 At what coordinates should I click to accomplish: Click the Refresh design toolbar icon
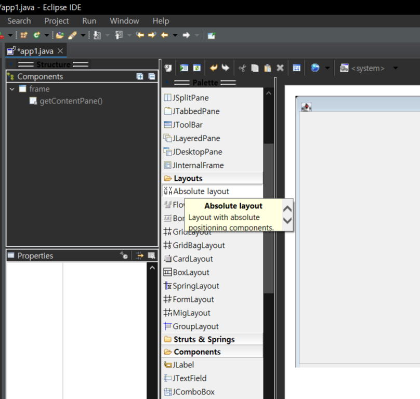coord(197,68)
